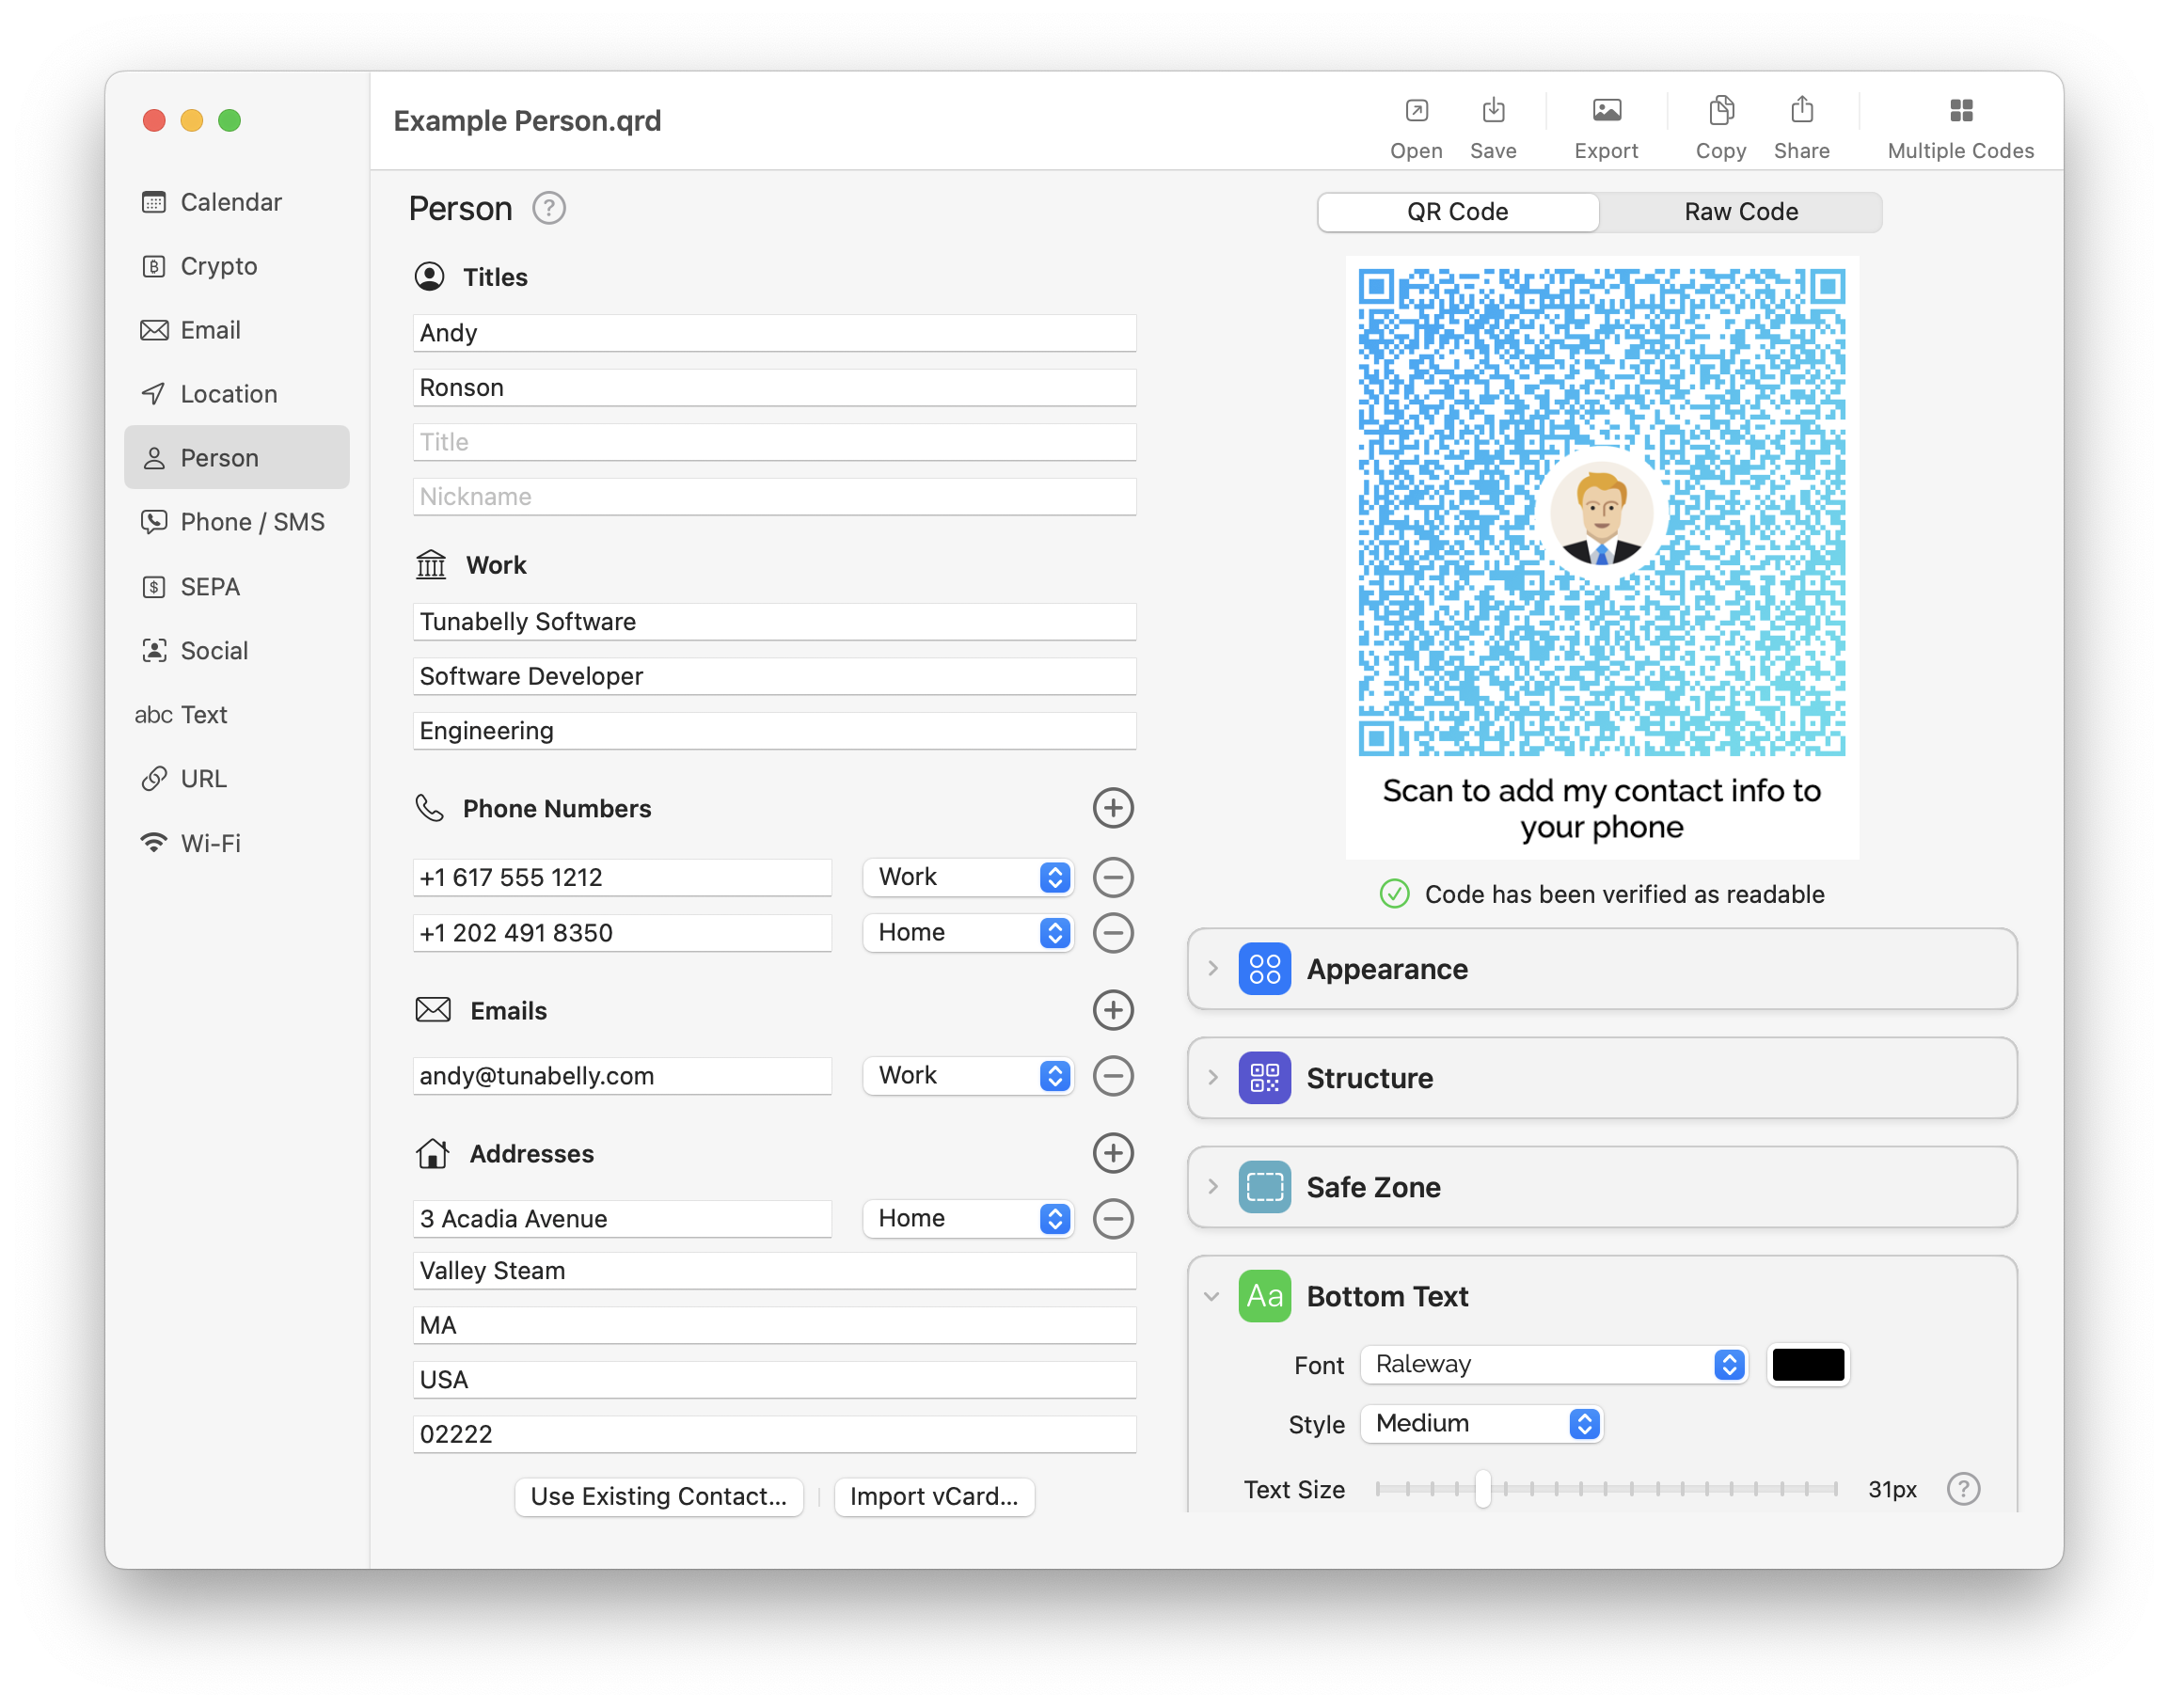Remove the Home phone number
This screenshot has height=1708, width=2169.
click(1113, 932)
